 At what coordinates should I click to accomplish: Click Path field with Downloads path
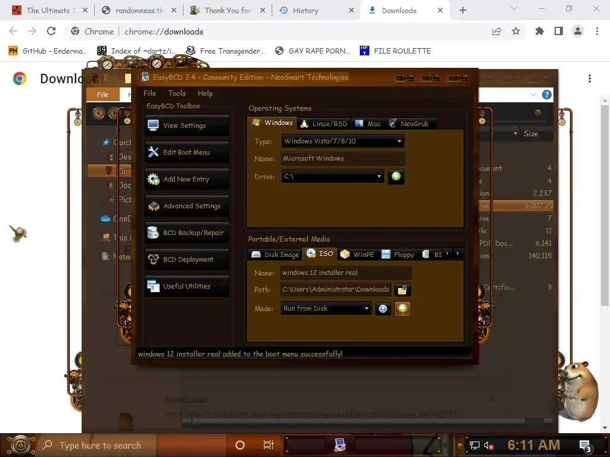point(336,289)
